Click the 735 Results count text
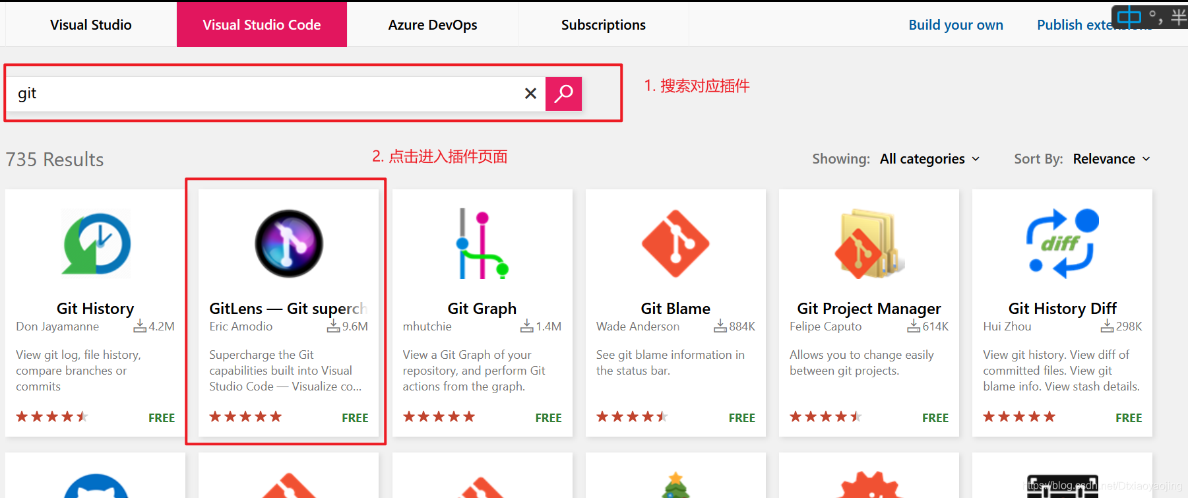This screenshot has width=1188, height=498. 55,160
